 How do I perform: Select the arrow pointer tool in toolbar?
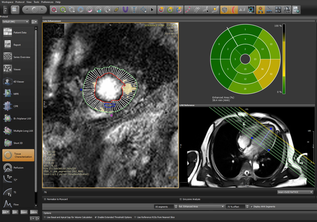pyautogui.click(x=152, y=10)
